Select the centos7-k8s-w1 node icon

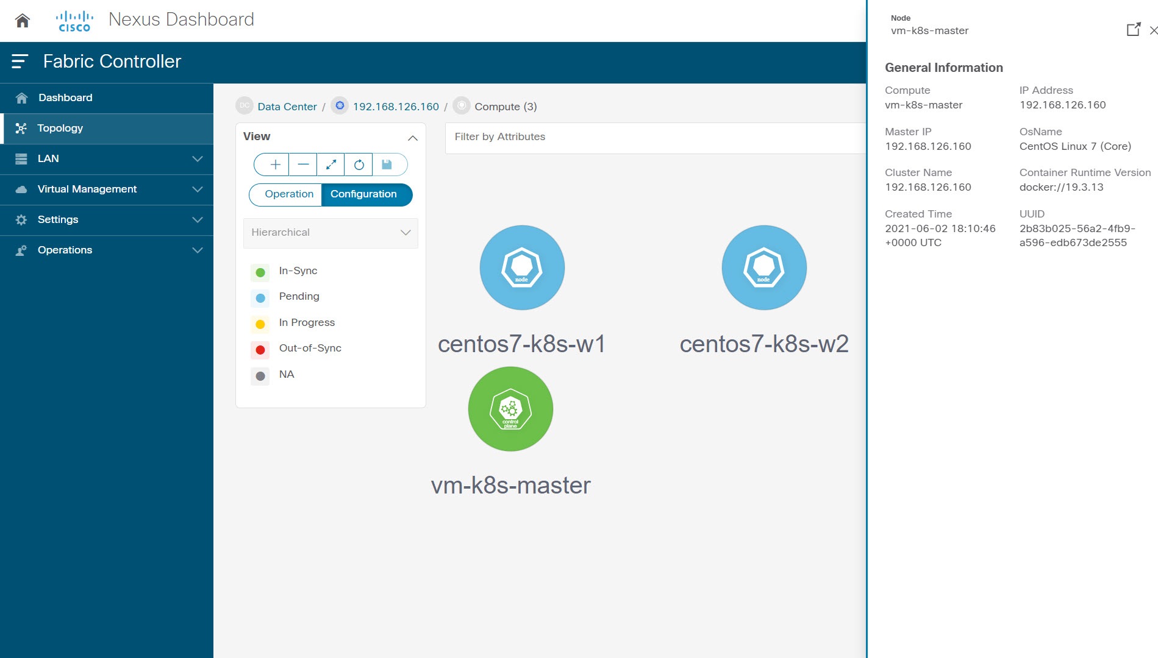point(522,267)
